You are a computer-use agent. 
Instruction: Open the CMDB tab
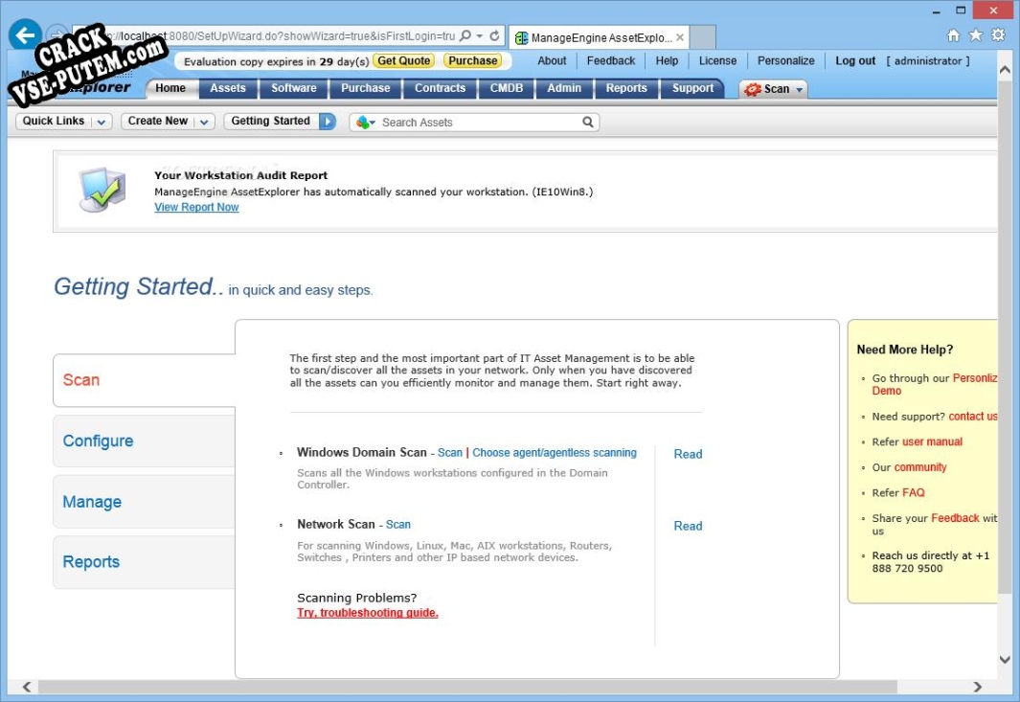coord(506,88)
